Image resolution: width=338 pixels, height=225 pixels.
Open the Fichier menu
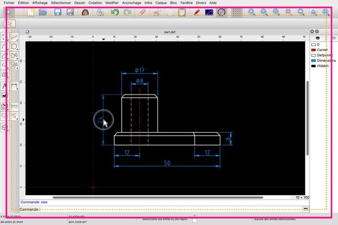point(9,3)
